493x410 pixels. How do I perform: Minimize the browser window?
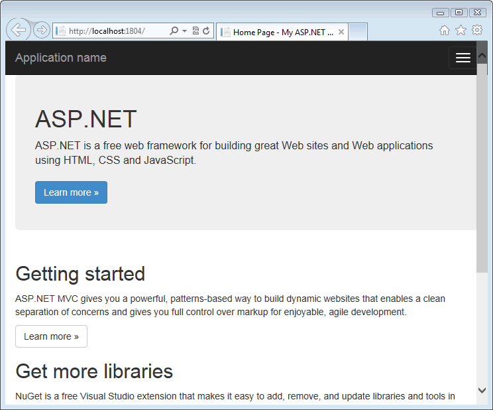(x=440, y=13)
